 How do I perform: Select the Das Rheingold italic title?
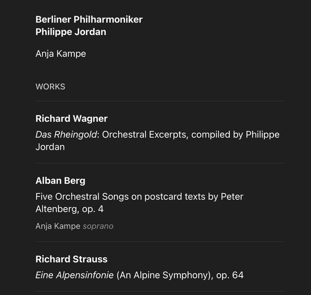(66, 135)
